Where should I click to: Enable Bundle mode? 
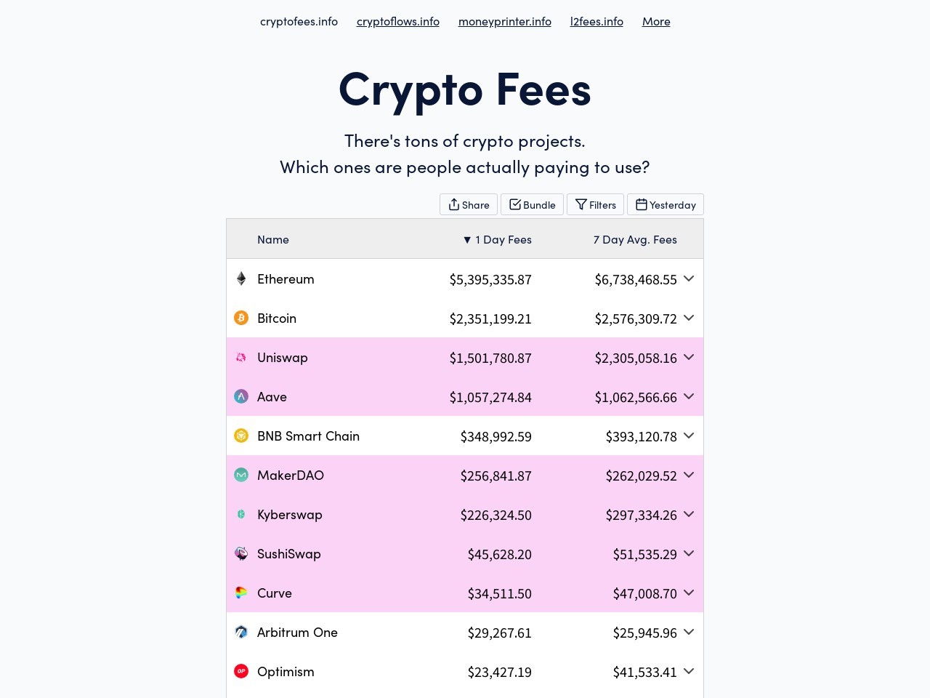tap(532, 204)
